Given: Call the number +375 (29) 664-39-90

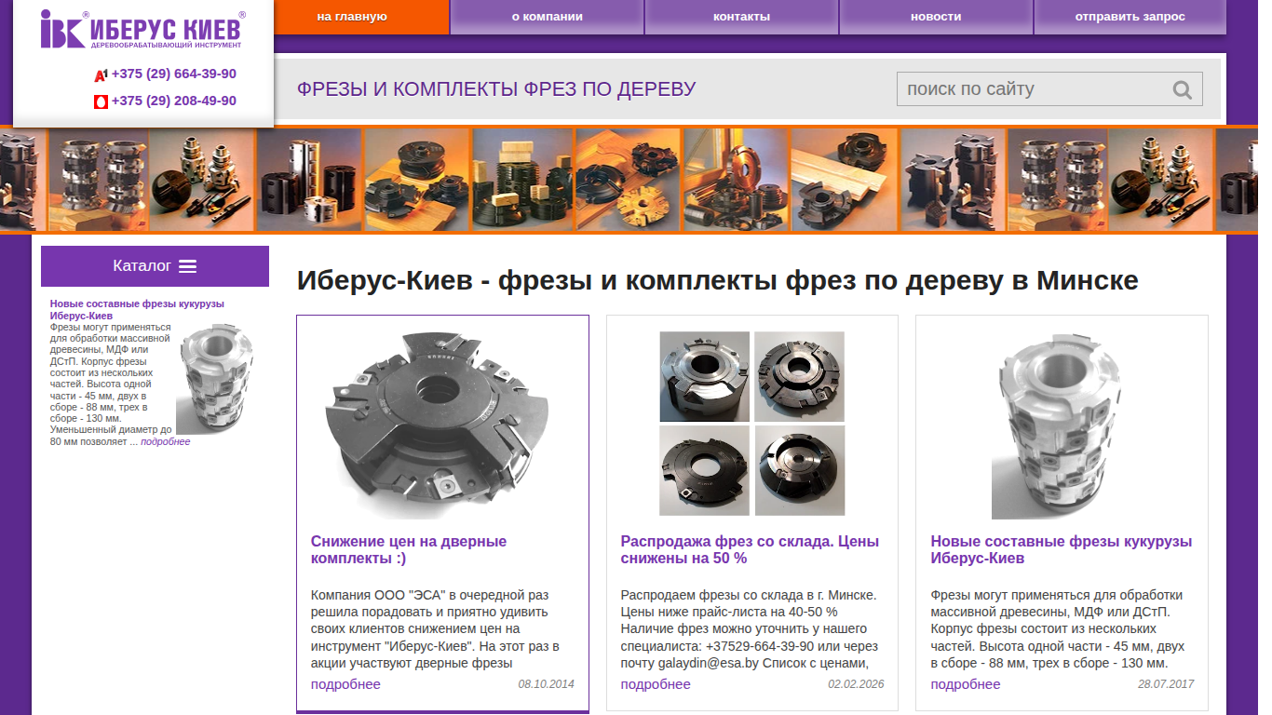Looking at the screenshot, I should (x=174, y=74).
